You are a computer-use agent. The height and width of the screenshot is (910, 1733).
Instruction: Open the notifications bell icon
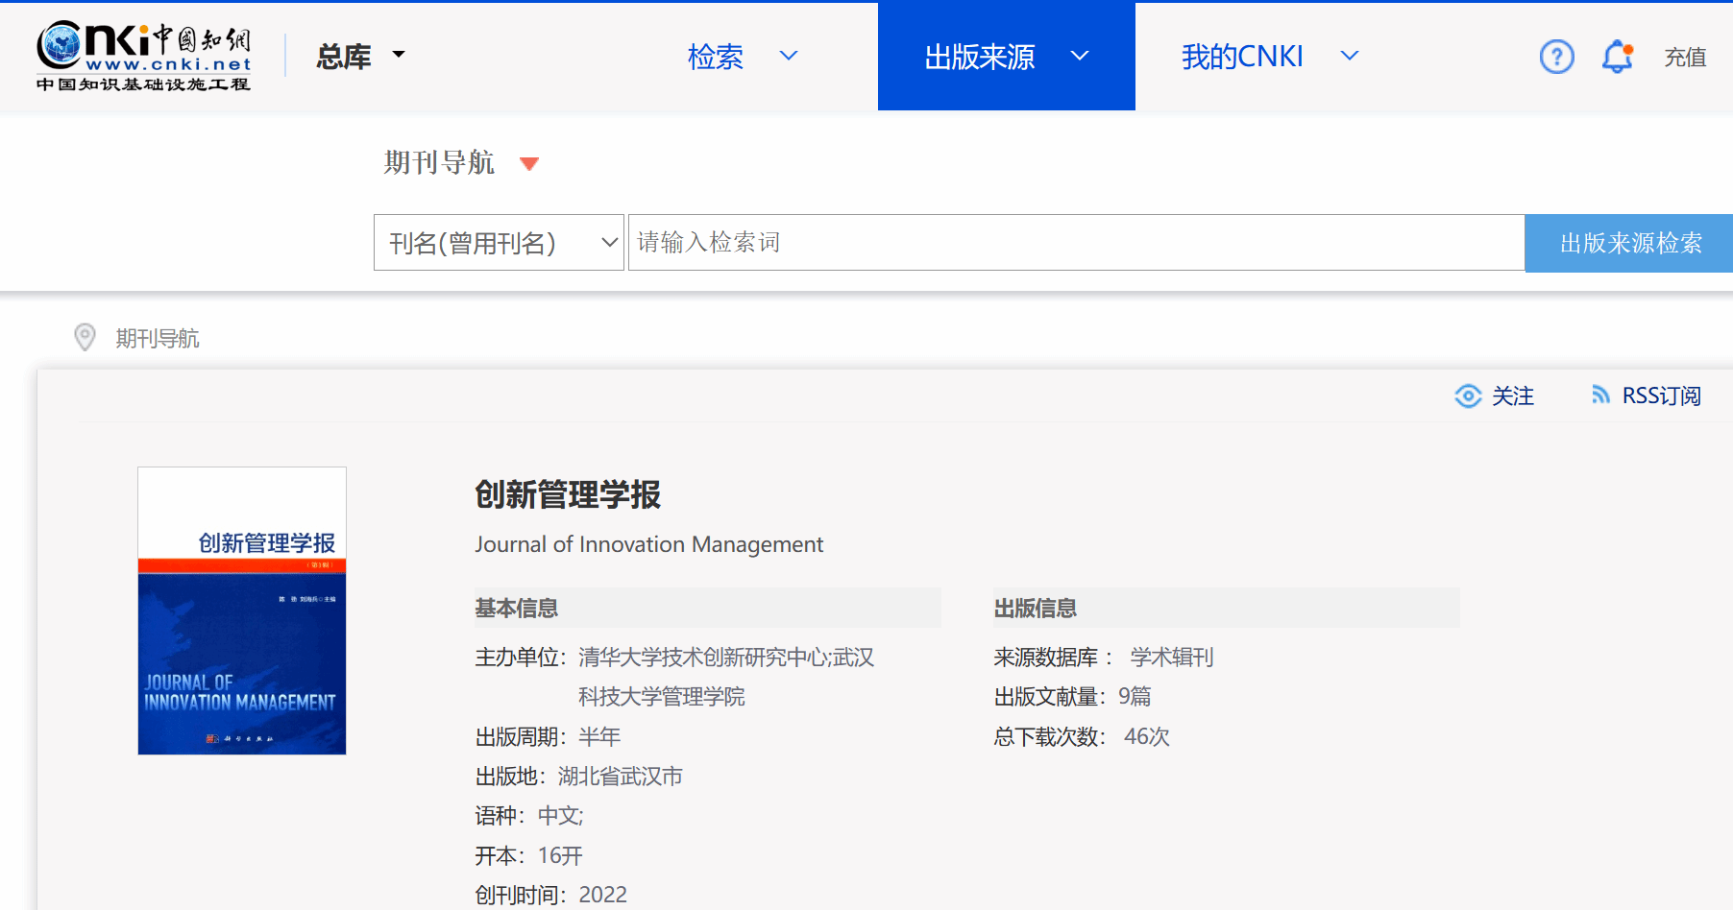tap(1617, 57)
